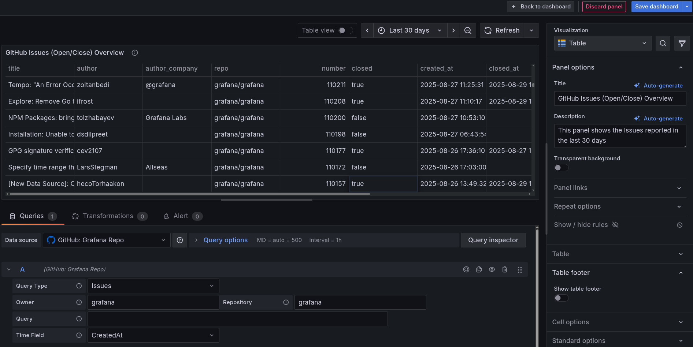
Task: View panel info tooltip icon next to title
Action: (134, 53)
